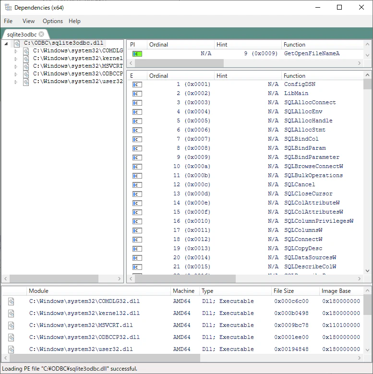Click the kernel module icon in tree

pos(26,59)
